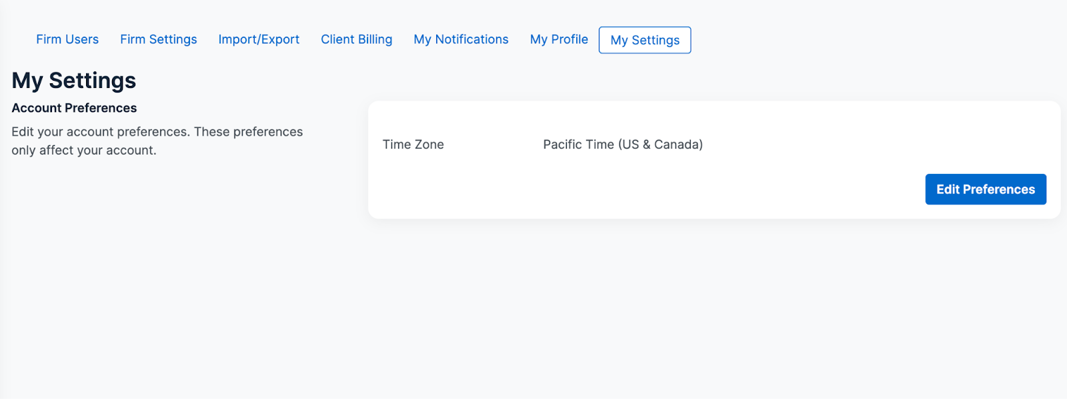
Task: Click the Pacific Time (US & Canada) value
Action: pos(623,145)
